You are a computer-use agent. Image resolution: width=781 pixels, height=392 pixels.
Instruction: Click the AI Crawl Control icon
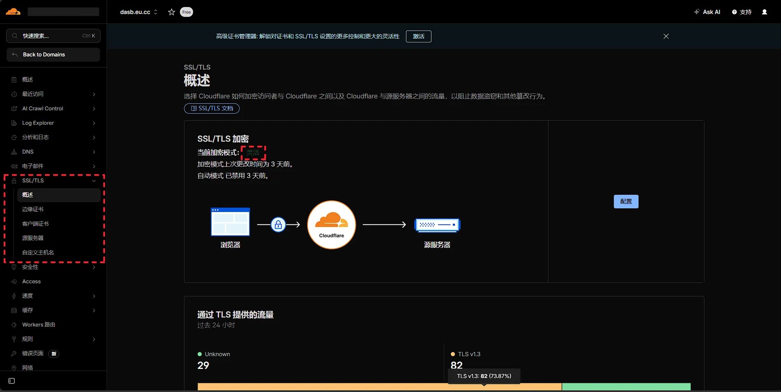14,109
